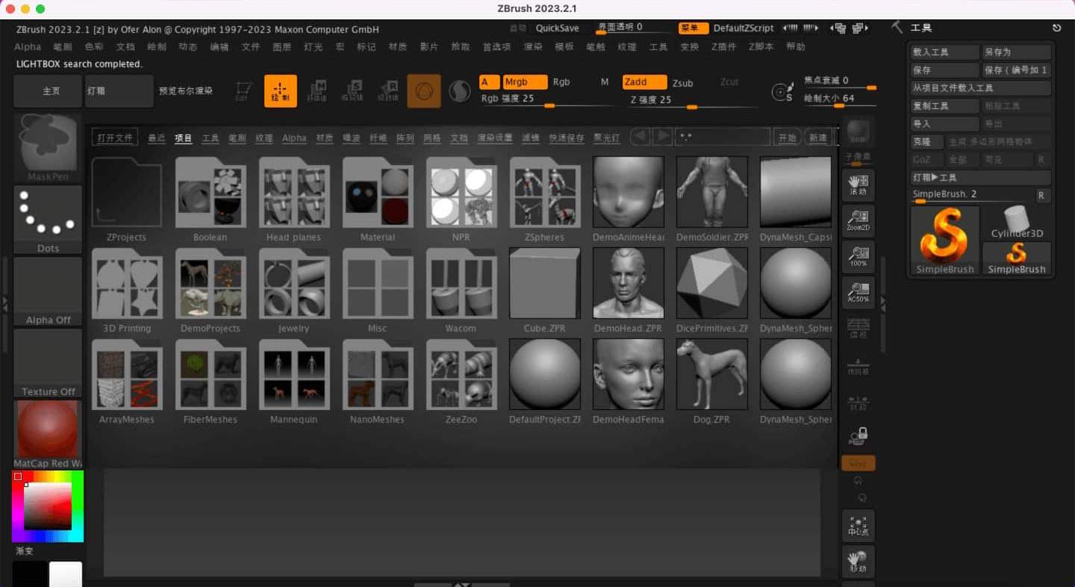This screenshot has height=587, width=1075.
Task: Select the Draw (绘制) mode icon
Action: tap(280, 91)
